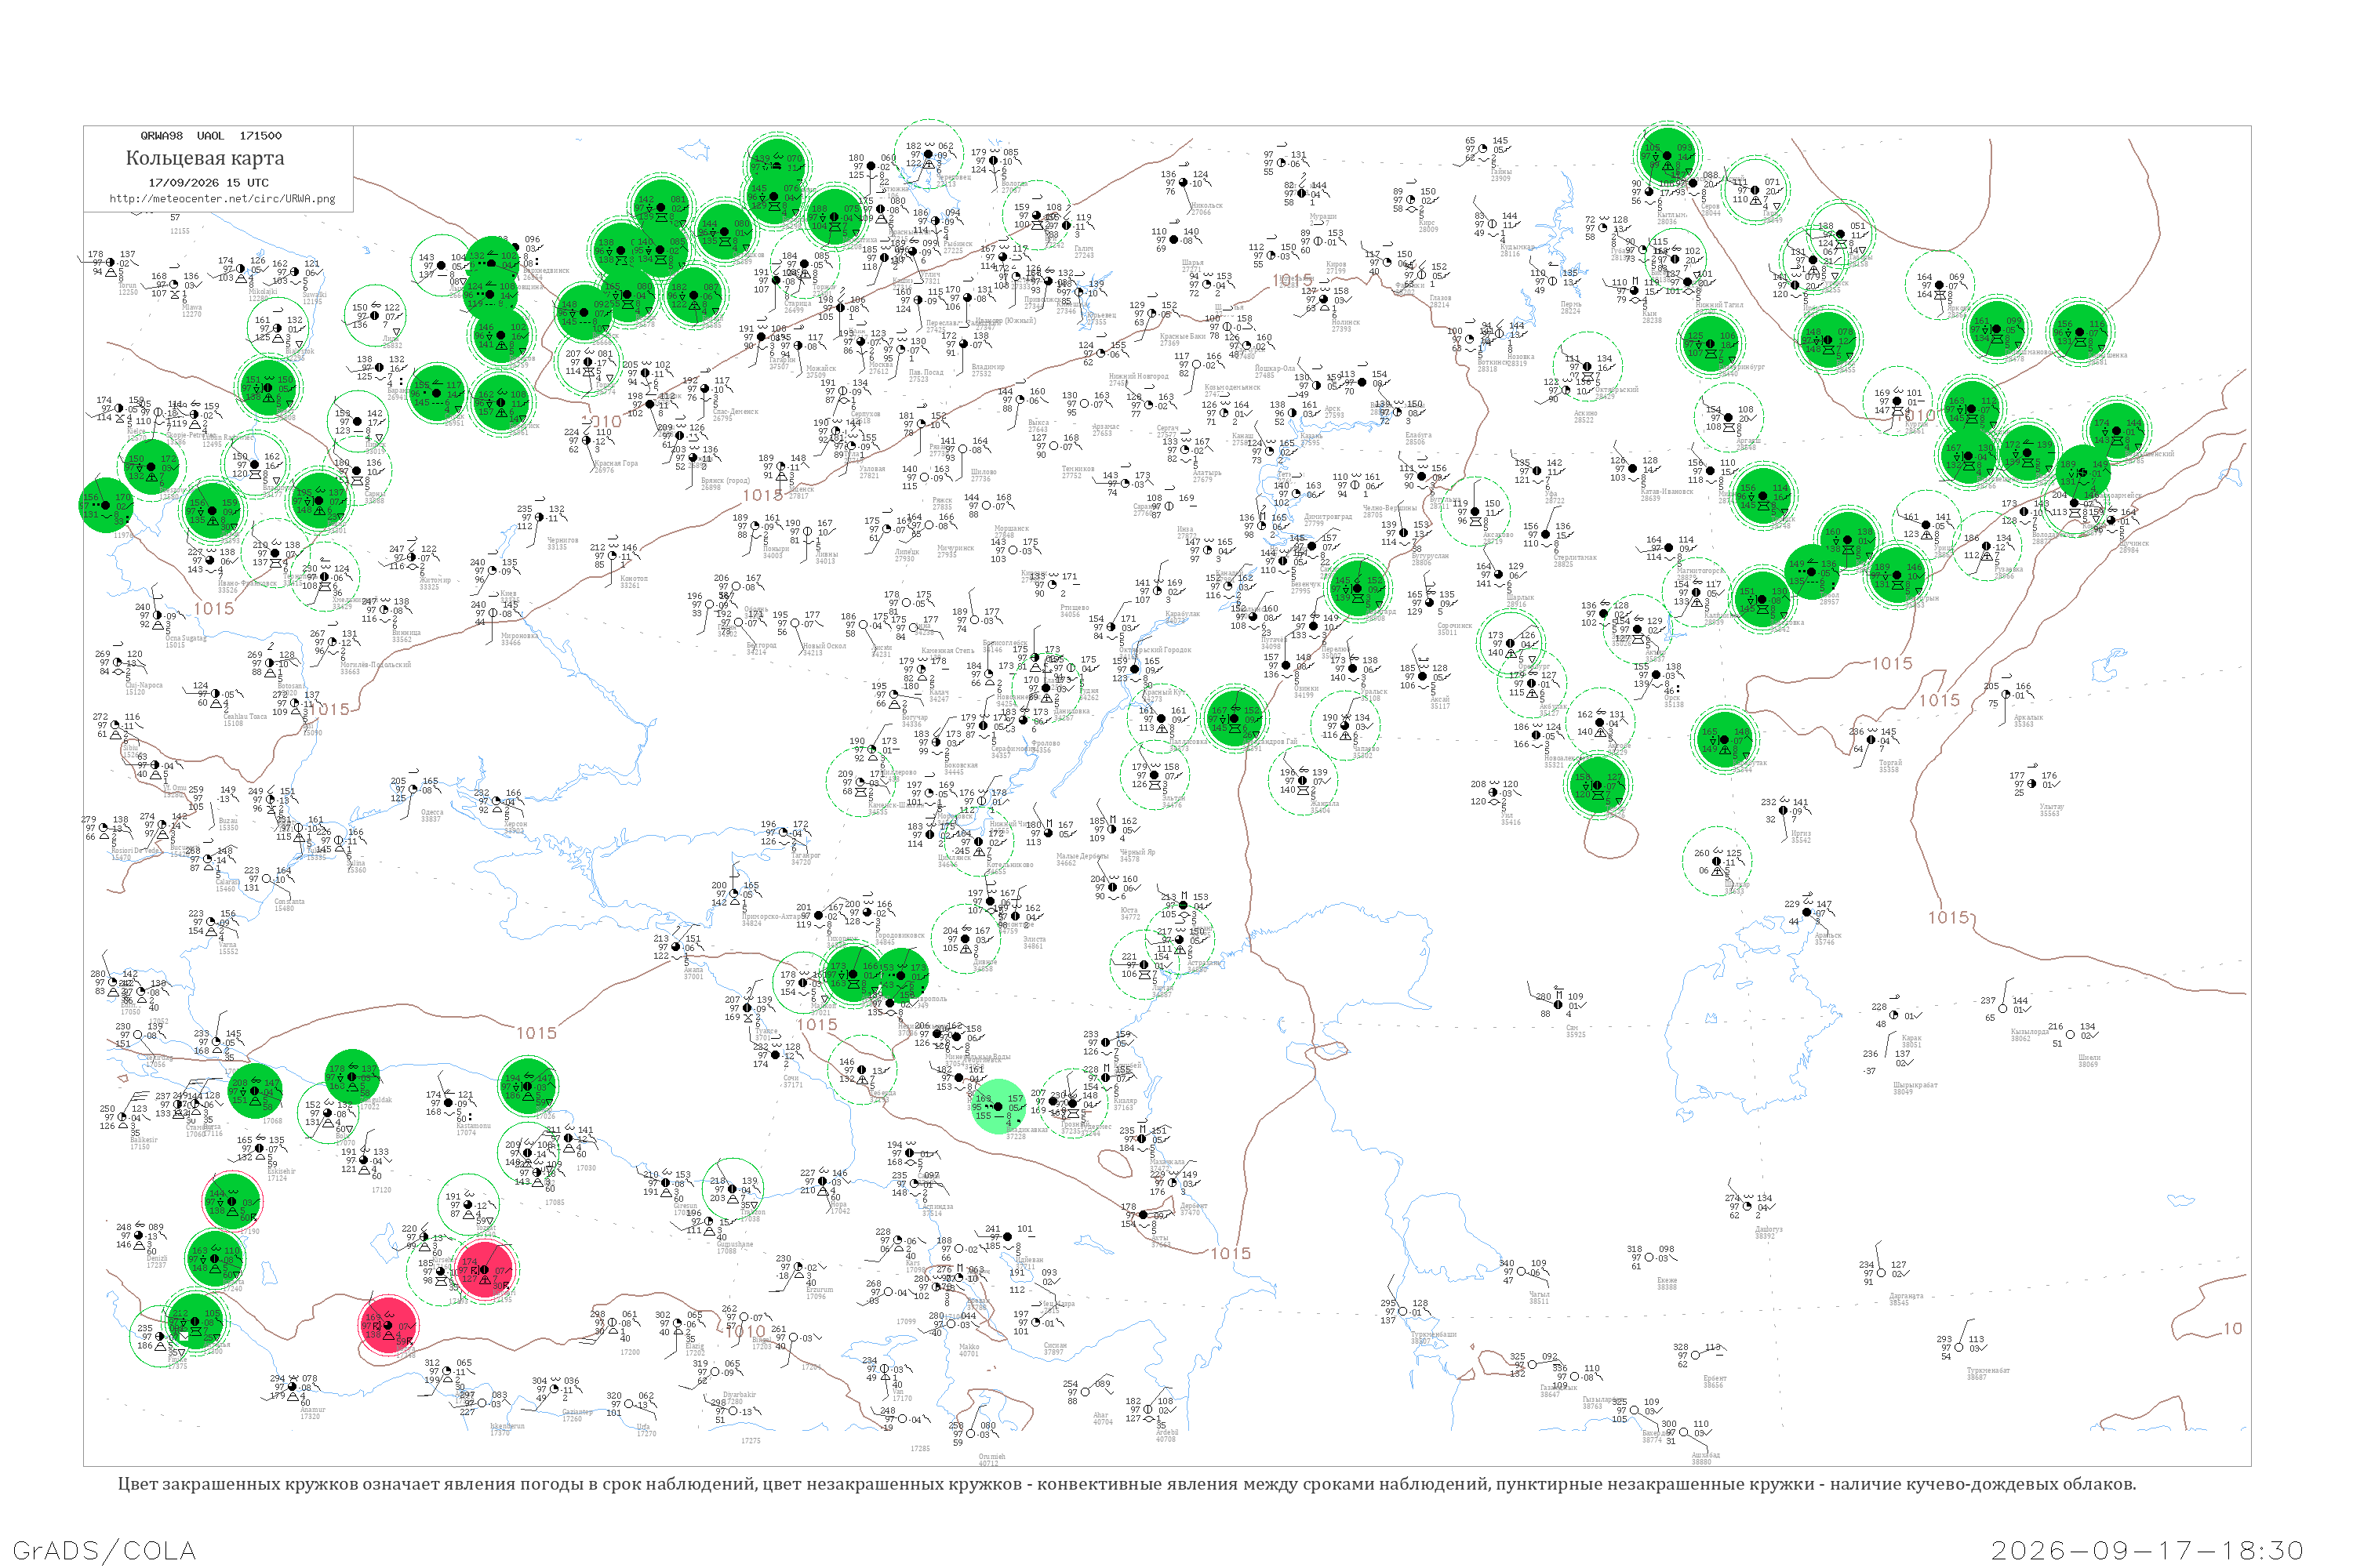This screenshot has width=2353, height=1568.
Task: Select the outlined Bialystok station circle
Action: [x=277, y=328]
